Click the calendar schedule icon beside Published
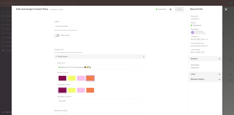This screenshot has height=115, width=234. (x=171, y=9)
